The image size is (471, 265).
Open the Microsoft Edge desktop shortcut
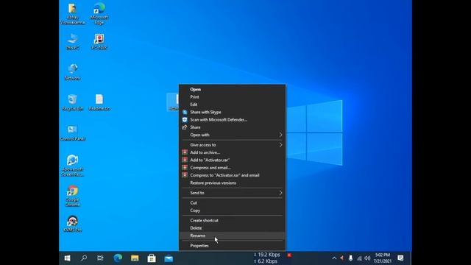click(99, 13)
